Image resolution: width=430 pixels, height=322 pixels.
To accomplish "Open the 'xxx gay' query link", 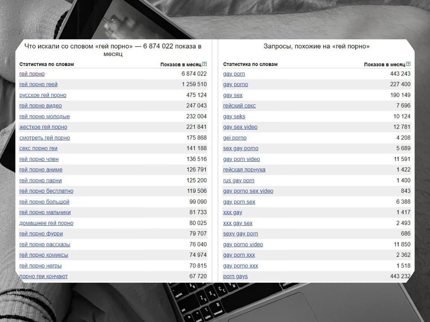I will (x=232, y=212).
